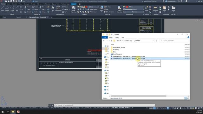This screenshot has height=114, width=203.
Task: Click Explorer's Search _CONVERT box
Action: point(174,41)
